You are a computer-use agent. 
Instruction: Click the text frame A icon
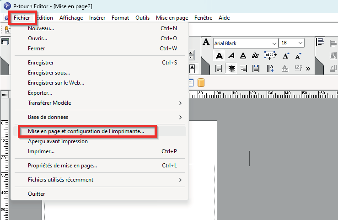192,69
